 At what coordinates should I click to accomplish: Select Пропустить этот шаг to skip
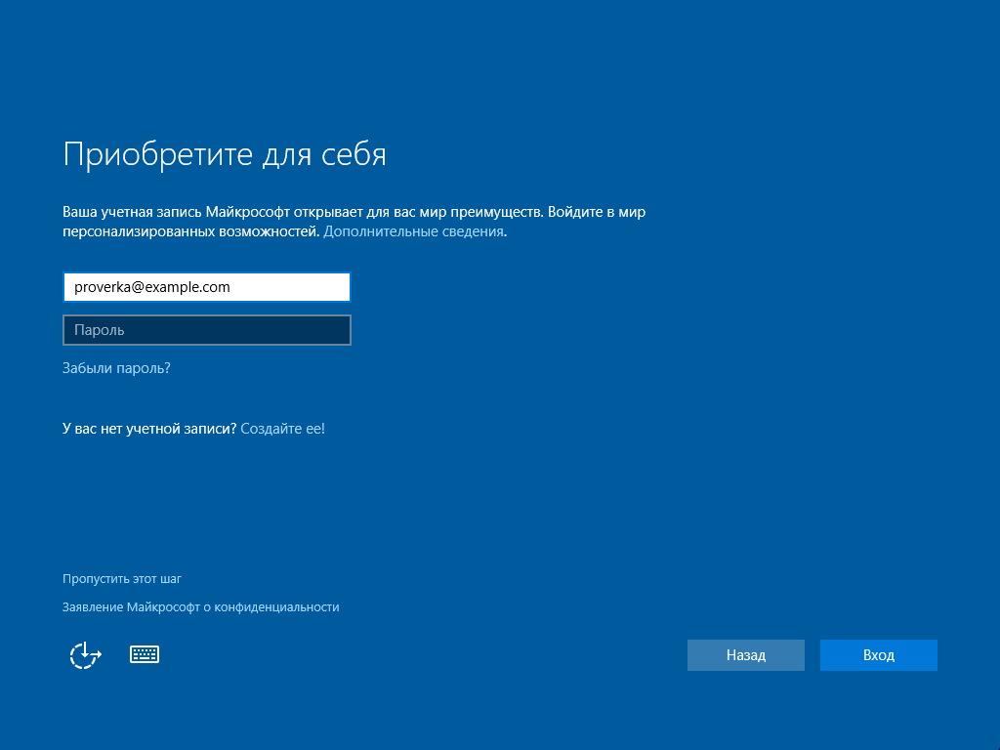point(122,579)
